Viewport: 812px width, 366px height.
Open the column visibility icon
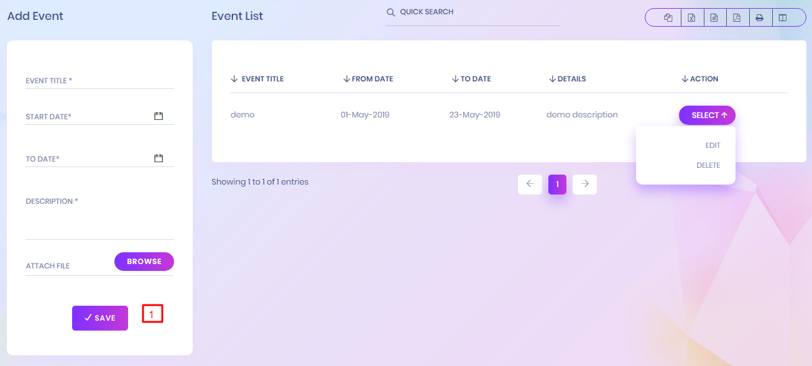(x=782, y=18)
